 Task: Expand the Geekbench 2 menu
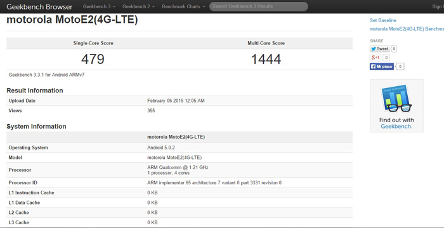(138, 6)
